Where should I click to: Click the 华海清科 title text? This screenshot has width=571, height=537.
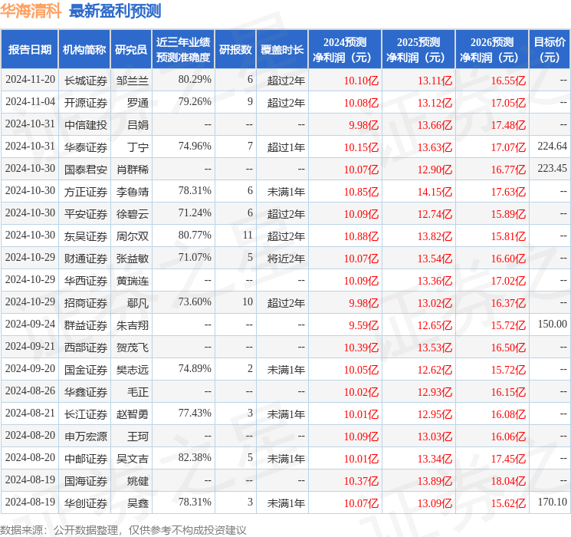[x=31, y=11]
